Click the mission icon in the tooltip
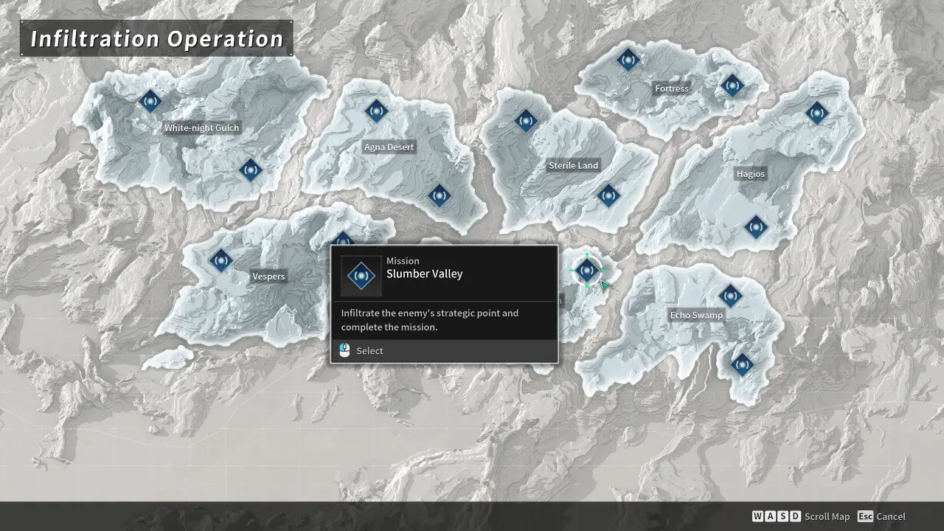The width and height of the screenshot is (944, 531). click(361, 276)
